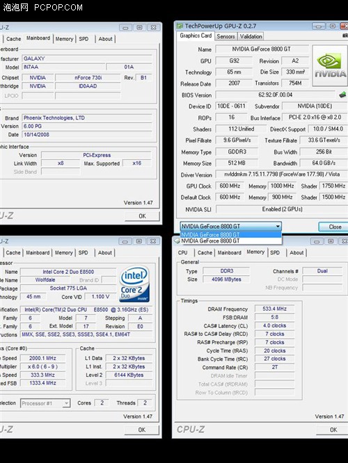This screenshot has width=348, height=463.
Task: Maximize the CPU-Z Memory window
Action: click(x=331, y=241)
